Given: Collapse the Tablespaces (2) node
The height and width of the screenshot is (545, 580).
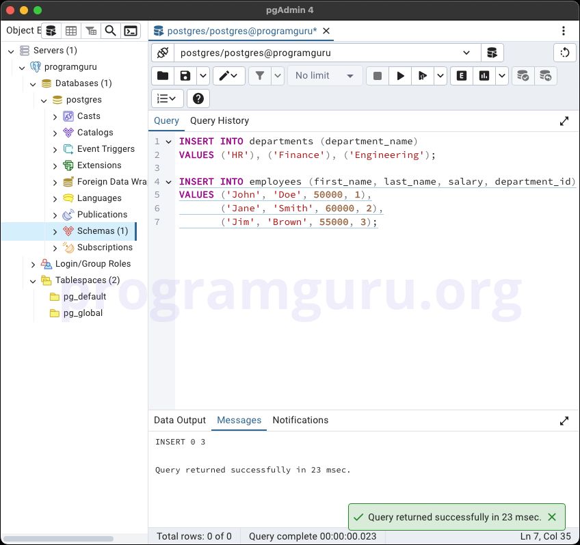Looking at the screenshot, I should (x=33, y=281).
